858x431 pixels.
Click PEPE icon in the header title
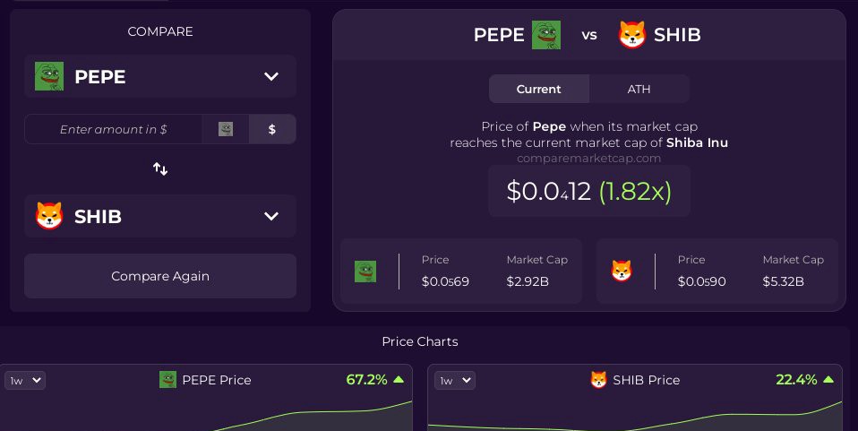pos(546,35)
